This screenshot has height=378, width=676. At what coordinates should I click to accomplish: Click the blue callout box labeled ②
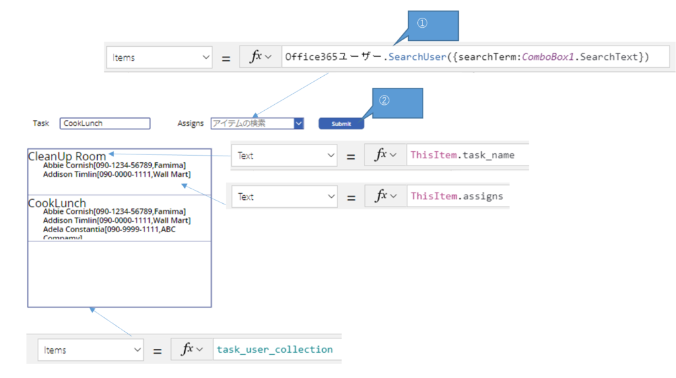397,104
